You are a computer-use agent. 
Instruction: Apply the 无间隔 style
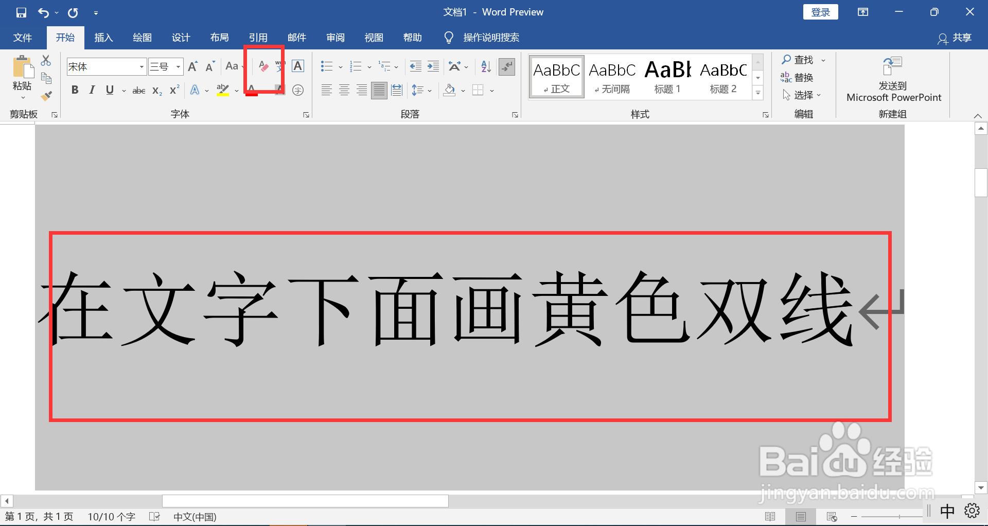[612, 77]
